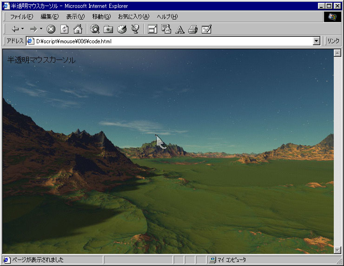Open the お気に入り(A) menu
This screenshot has width=344, height=266.
(x=133, y=17)
